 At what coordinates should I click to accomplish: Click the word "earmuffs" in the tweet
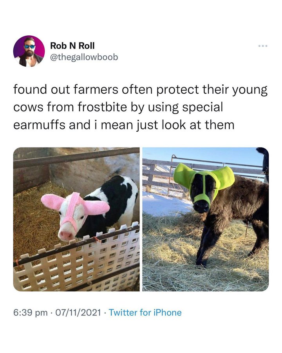pos(39,125)
